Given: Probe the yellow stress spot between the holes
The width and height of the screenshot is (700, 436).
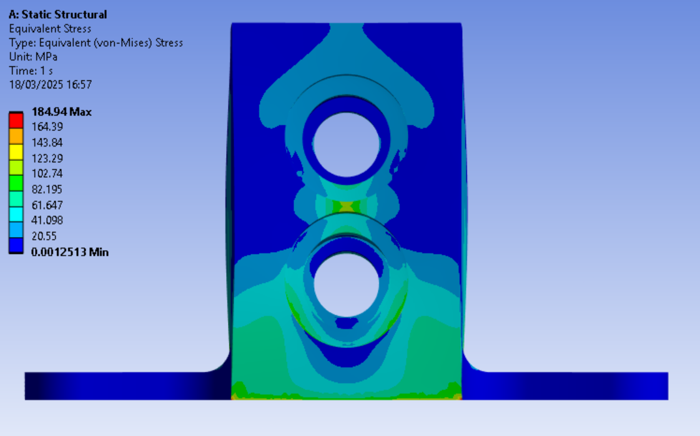Looking at the screenshot, I should click(346, 205).
